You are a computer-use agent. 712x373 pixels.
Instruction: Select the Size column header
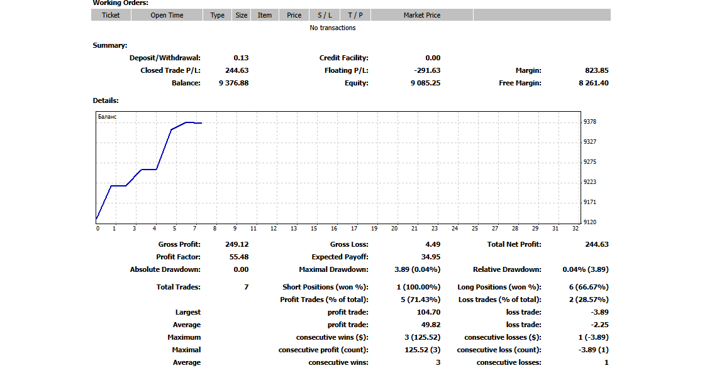click(241, 15)
